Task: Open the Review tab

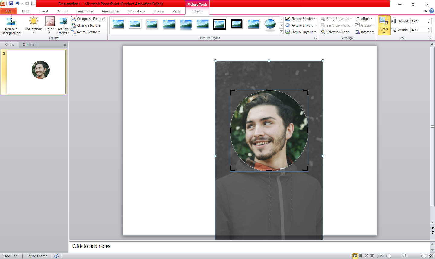Action: [x=159, y=11]
